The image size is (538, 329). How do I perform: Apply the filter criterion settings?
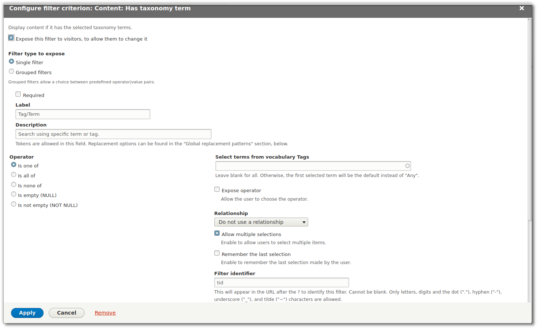27,312
